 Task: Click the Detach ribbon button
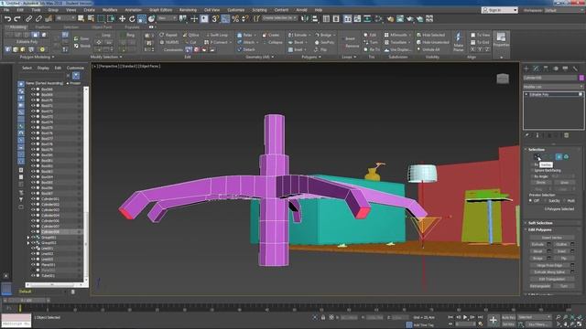(246, 49)
